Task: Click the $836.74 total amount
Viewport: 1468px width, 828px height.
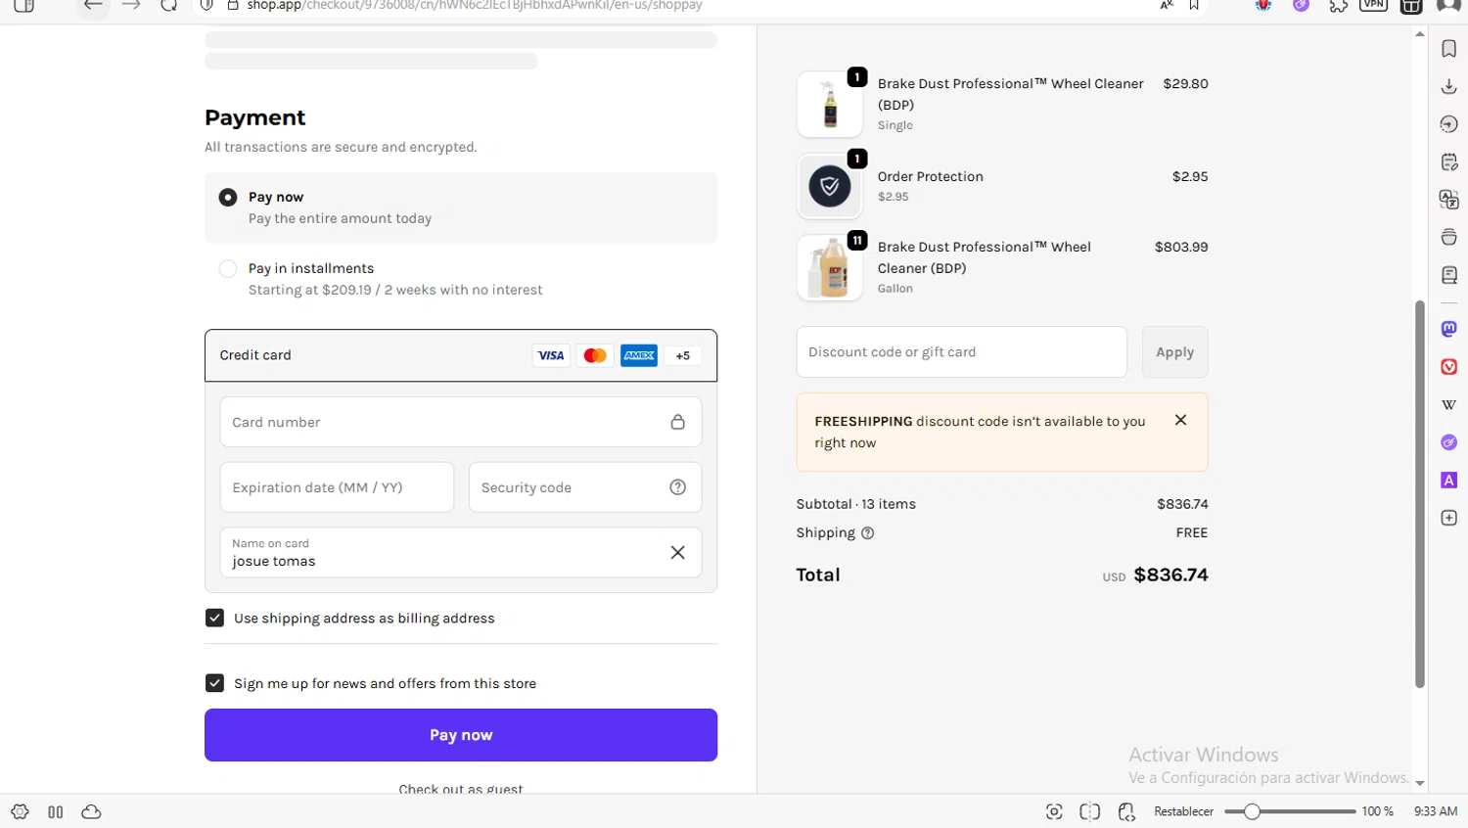Action: [x=1170, y=575]
